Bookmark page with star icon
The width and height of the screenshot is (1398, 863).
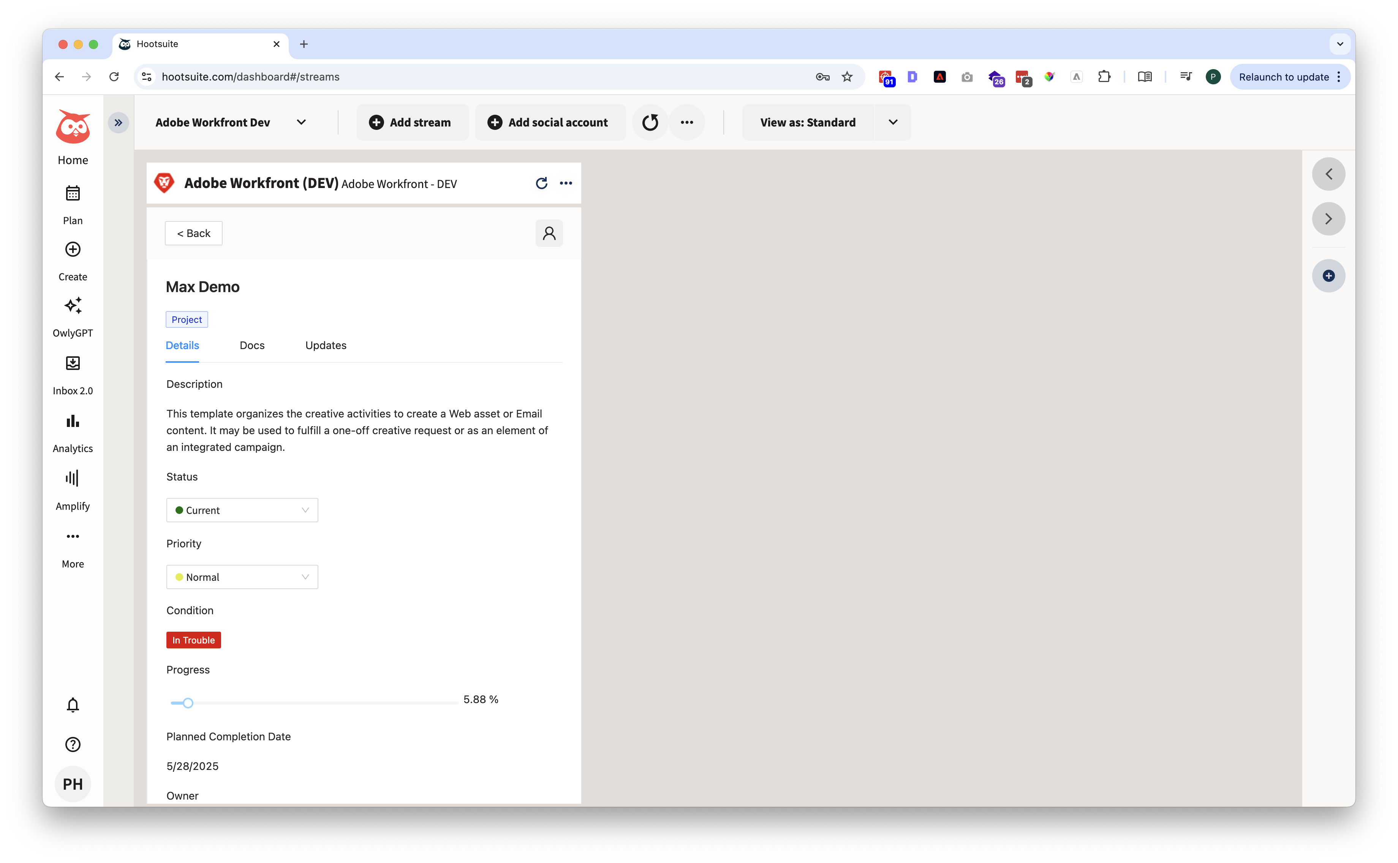[847, 77]
